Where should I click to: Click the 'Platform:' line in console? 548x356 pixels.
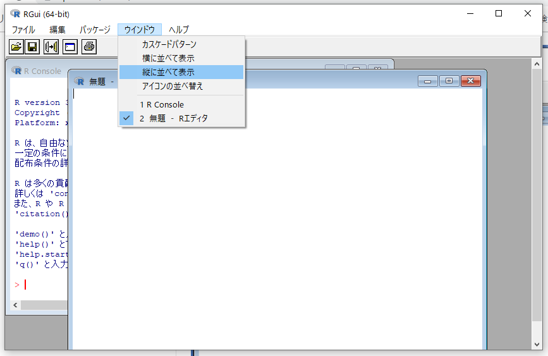coord(41,123)
